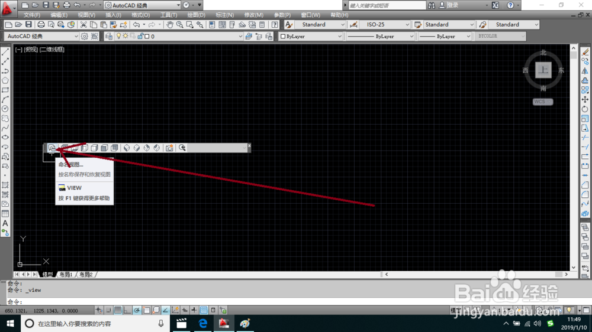The image size is (592, 332).
Task: Select the Table draw tool
Action: (x=5, y=214)
